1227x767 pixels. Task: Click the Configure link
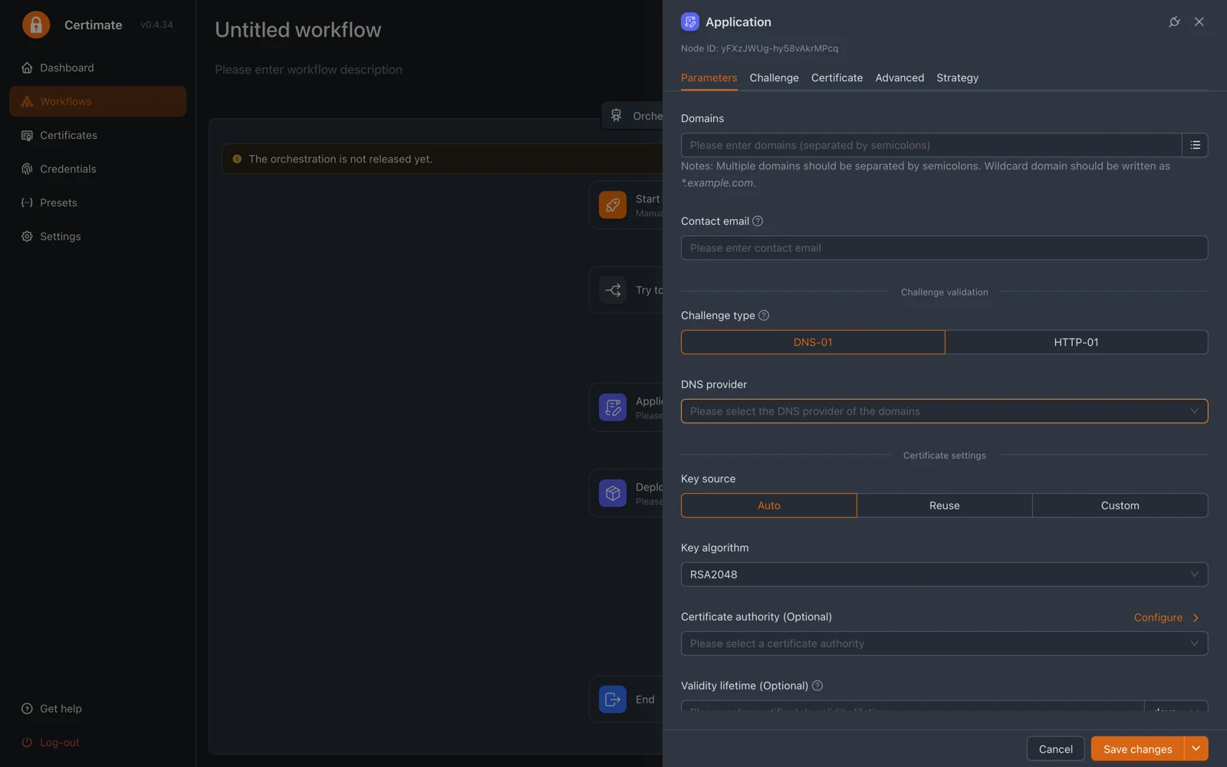pos(1166,617)
